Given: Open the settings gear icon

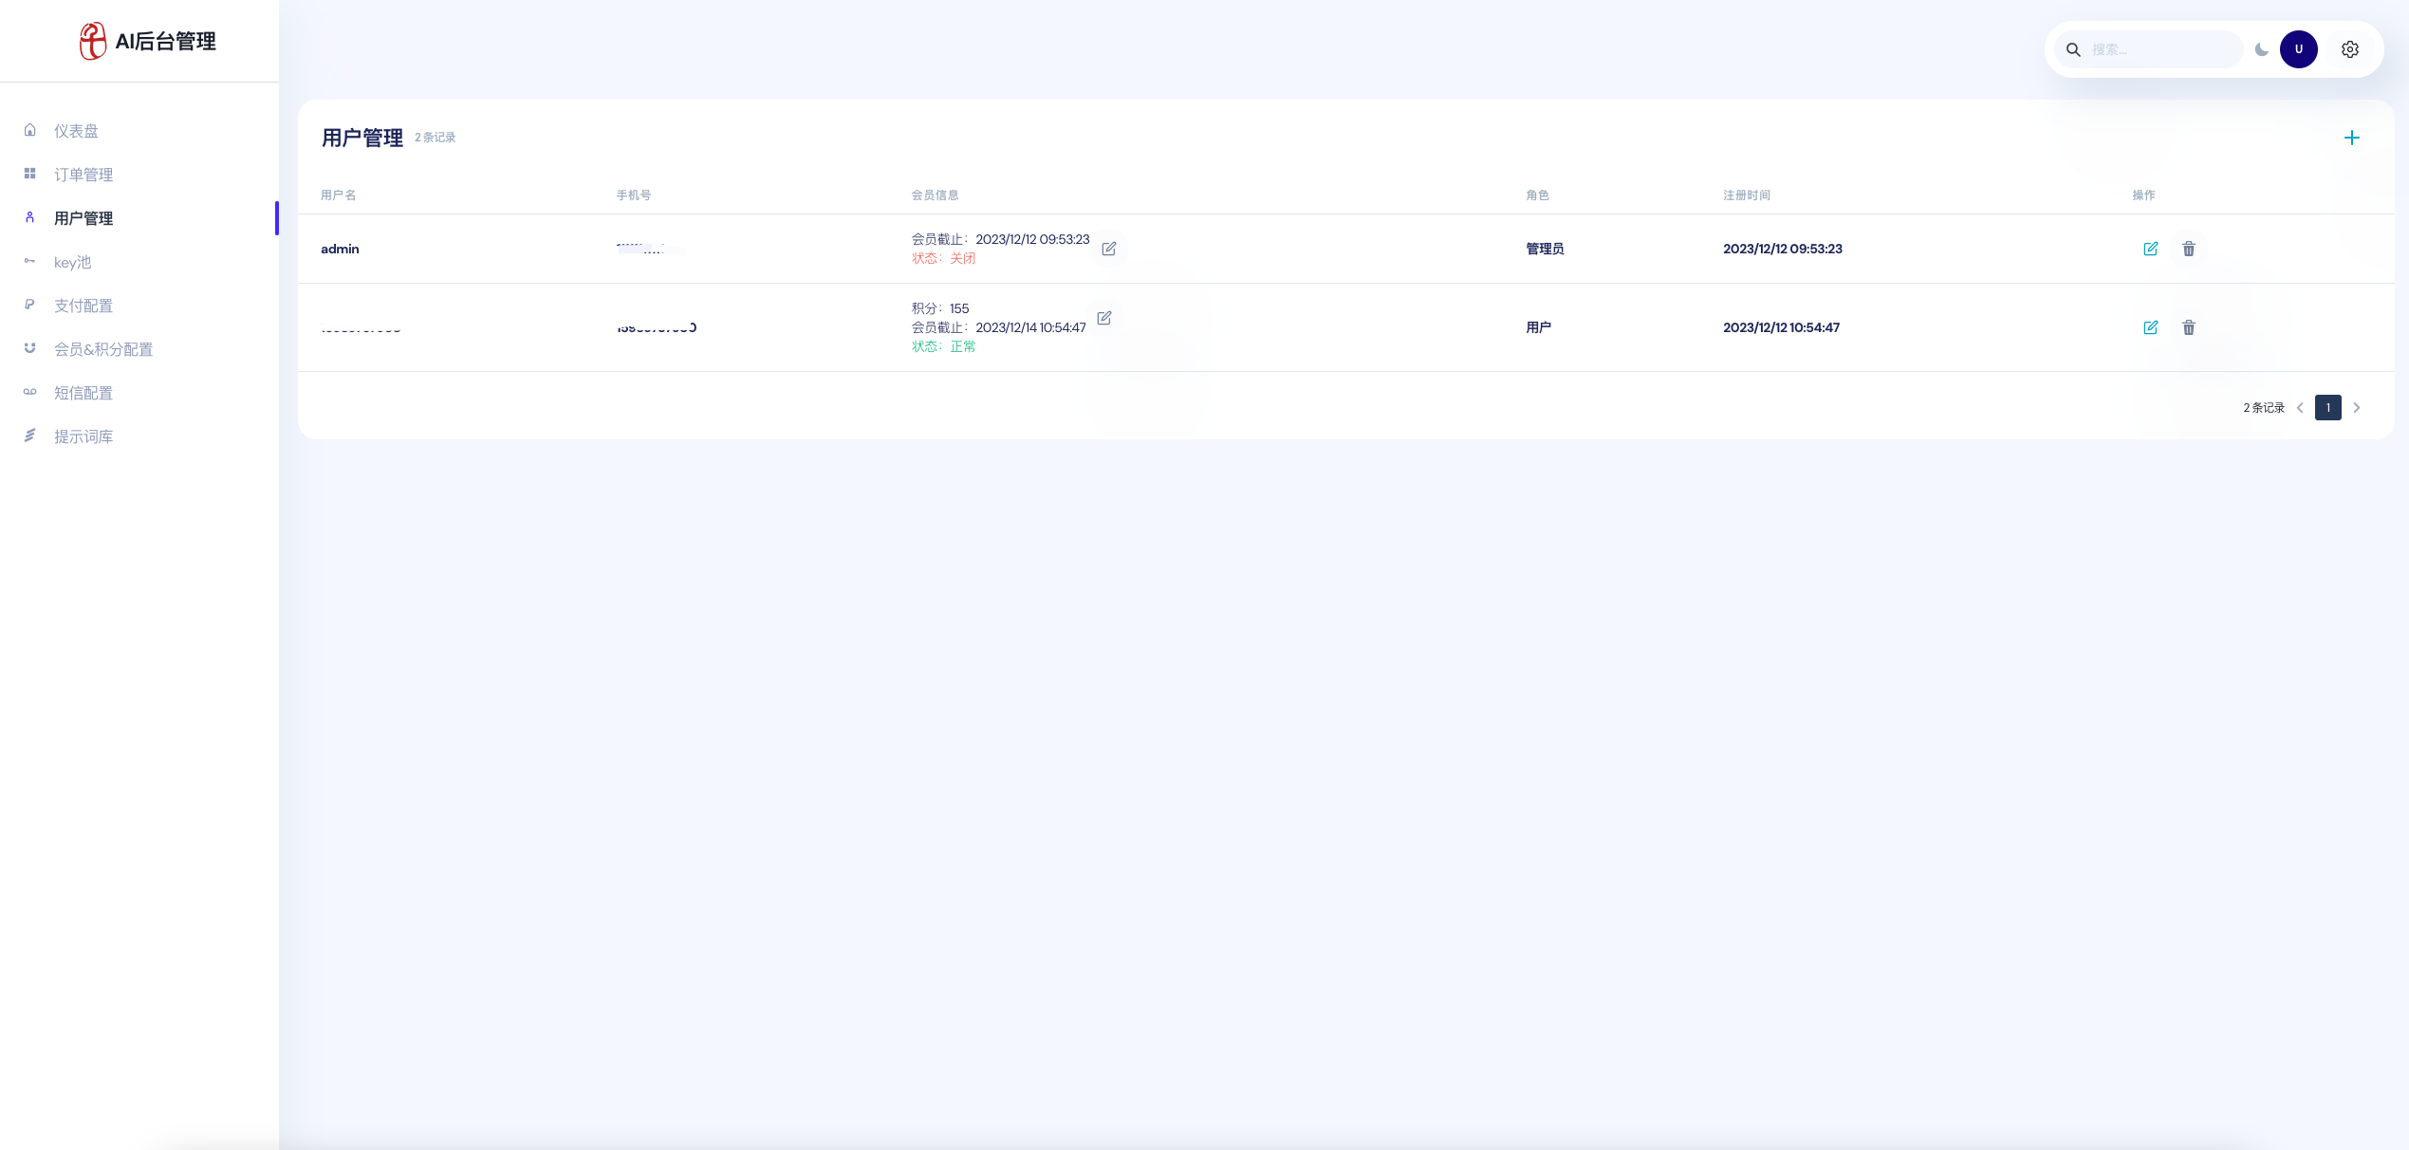Looking at the screenshot, I should [2349, 49].
